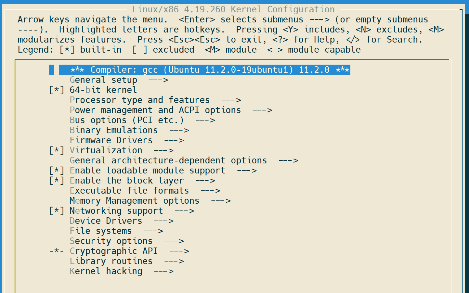This screenshot has height=293, width=469.
Task: Toggle the Virtualization checkbox
Action: (x=57, y=150)
